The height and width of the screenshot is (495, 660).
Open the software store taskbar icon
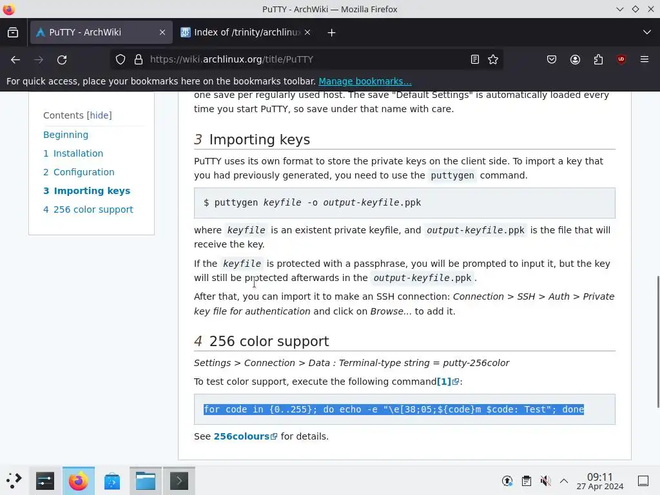[112, 481]
